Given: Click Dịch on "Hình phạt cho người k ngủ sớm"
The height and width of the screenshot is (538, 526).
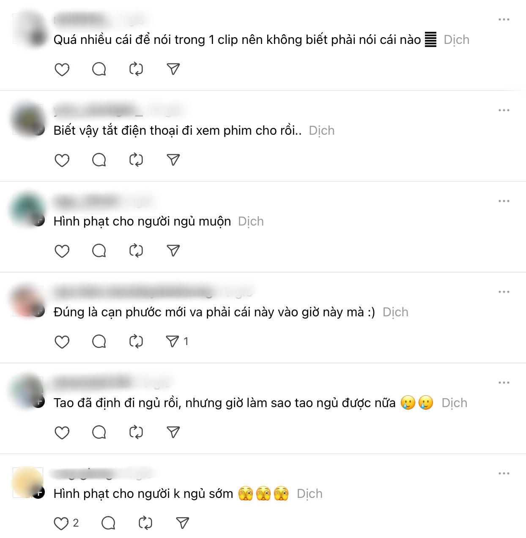Looking at the screenshot, I should coord(310,494).
